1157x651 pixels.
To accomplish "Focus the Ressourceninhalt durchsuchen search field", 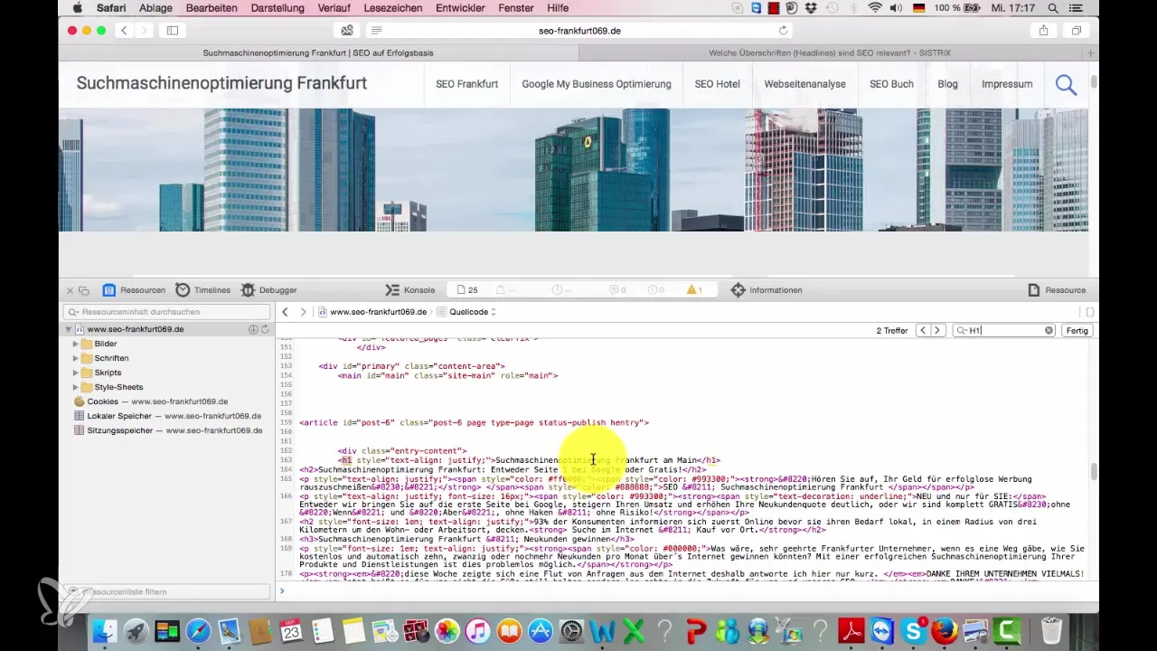I will 167,311.
